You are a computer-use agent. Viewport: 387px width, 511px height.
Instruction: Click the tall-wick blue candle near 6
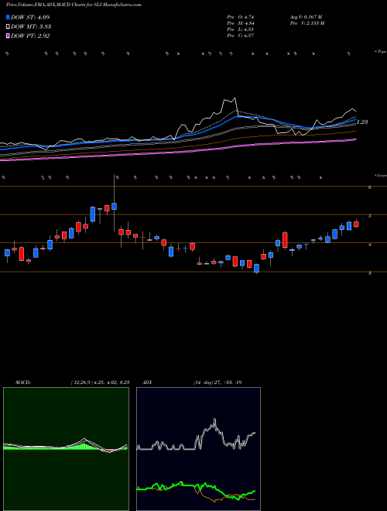point(114,206)
